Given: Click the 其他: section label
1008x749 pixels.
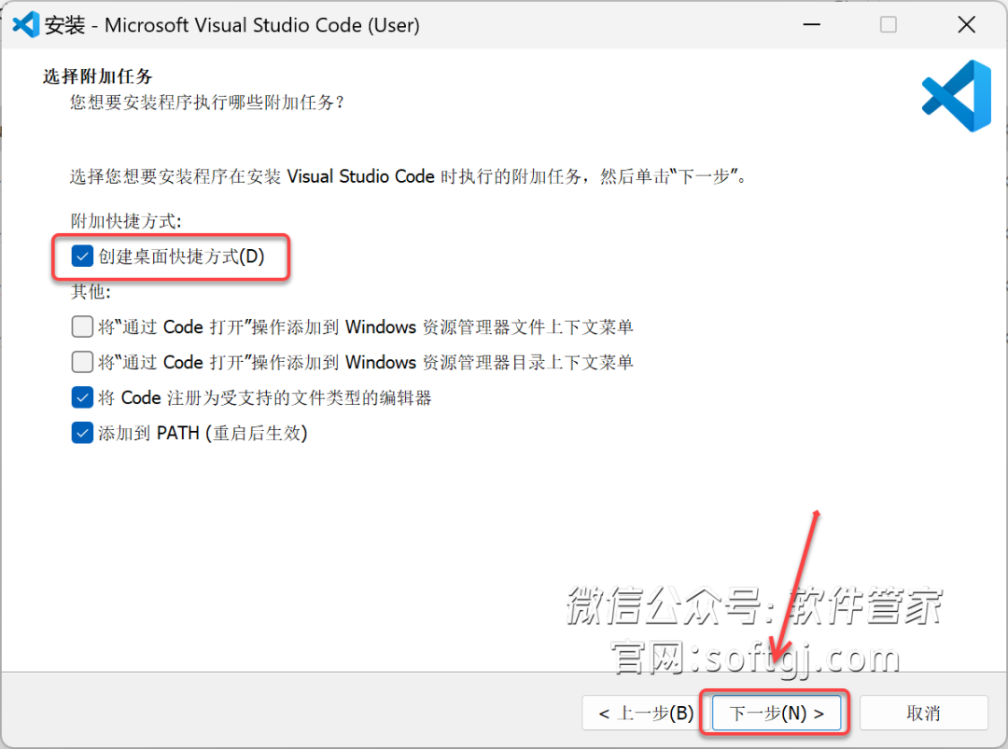Looking at the screenshot, I should coord(91,292).
